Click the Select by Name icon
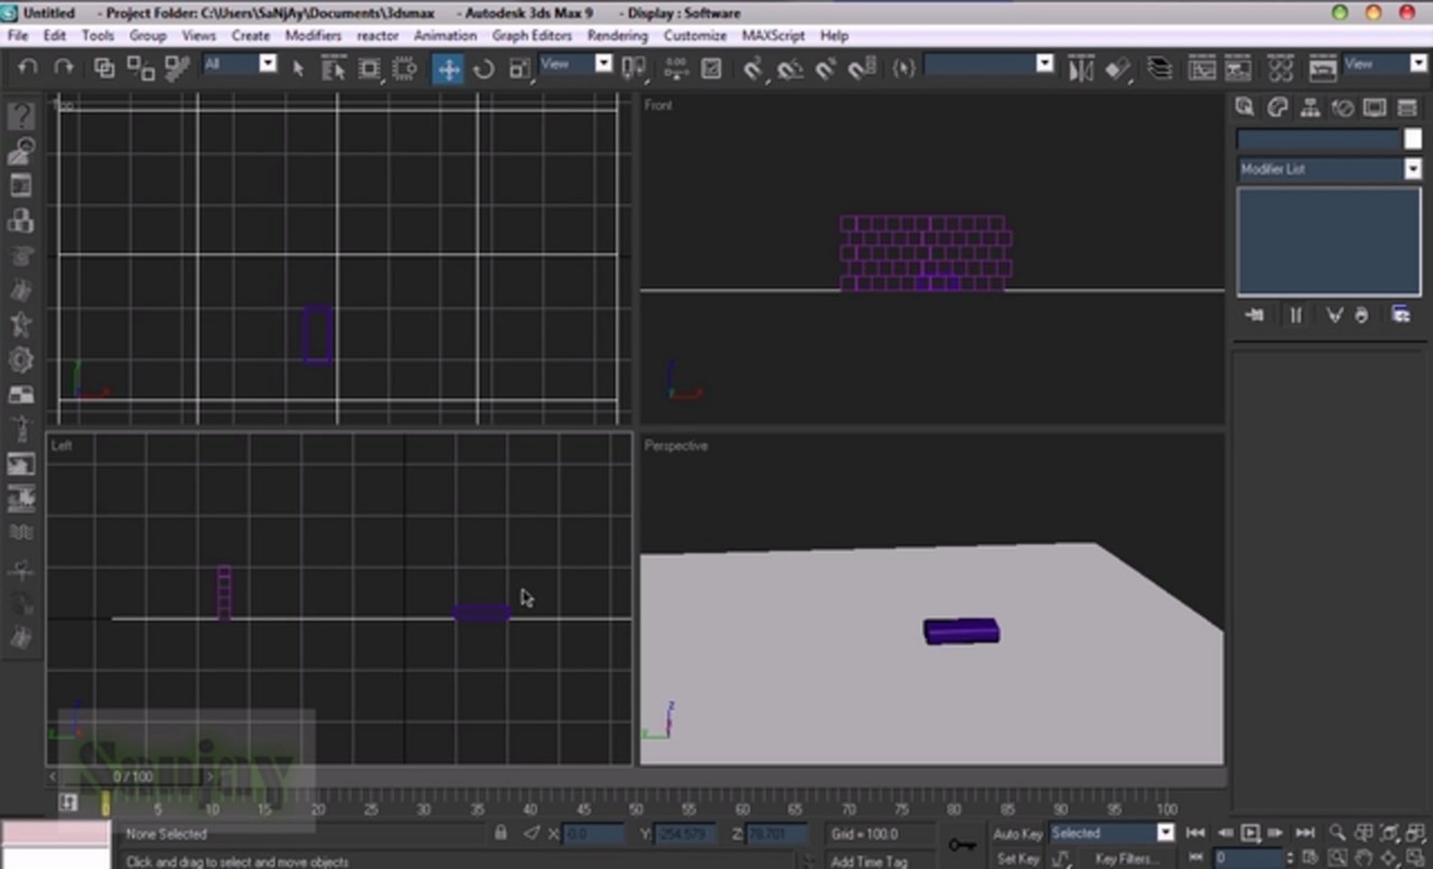The height and width of the screenshot is (869, 1433). [333, 69]
